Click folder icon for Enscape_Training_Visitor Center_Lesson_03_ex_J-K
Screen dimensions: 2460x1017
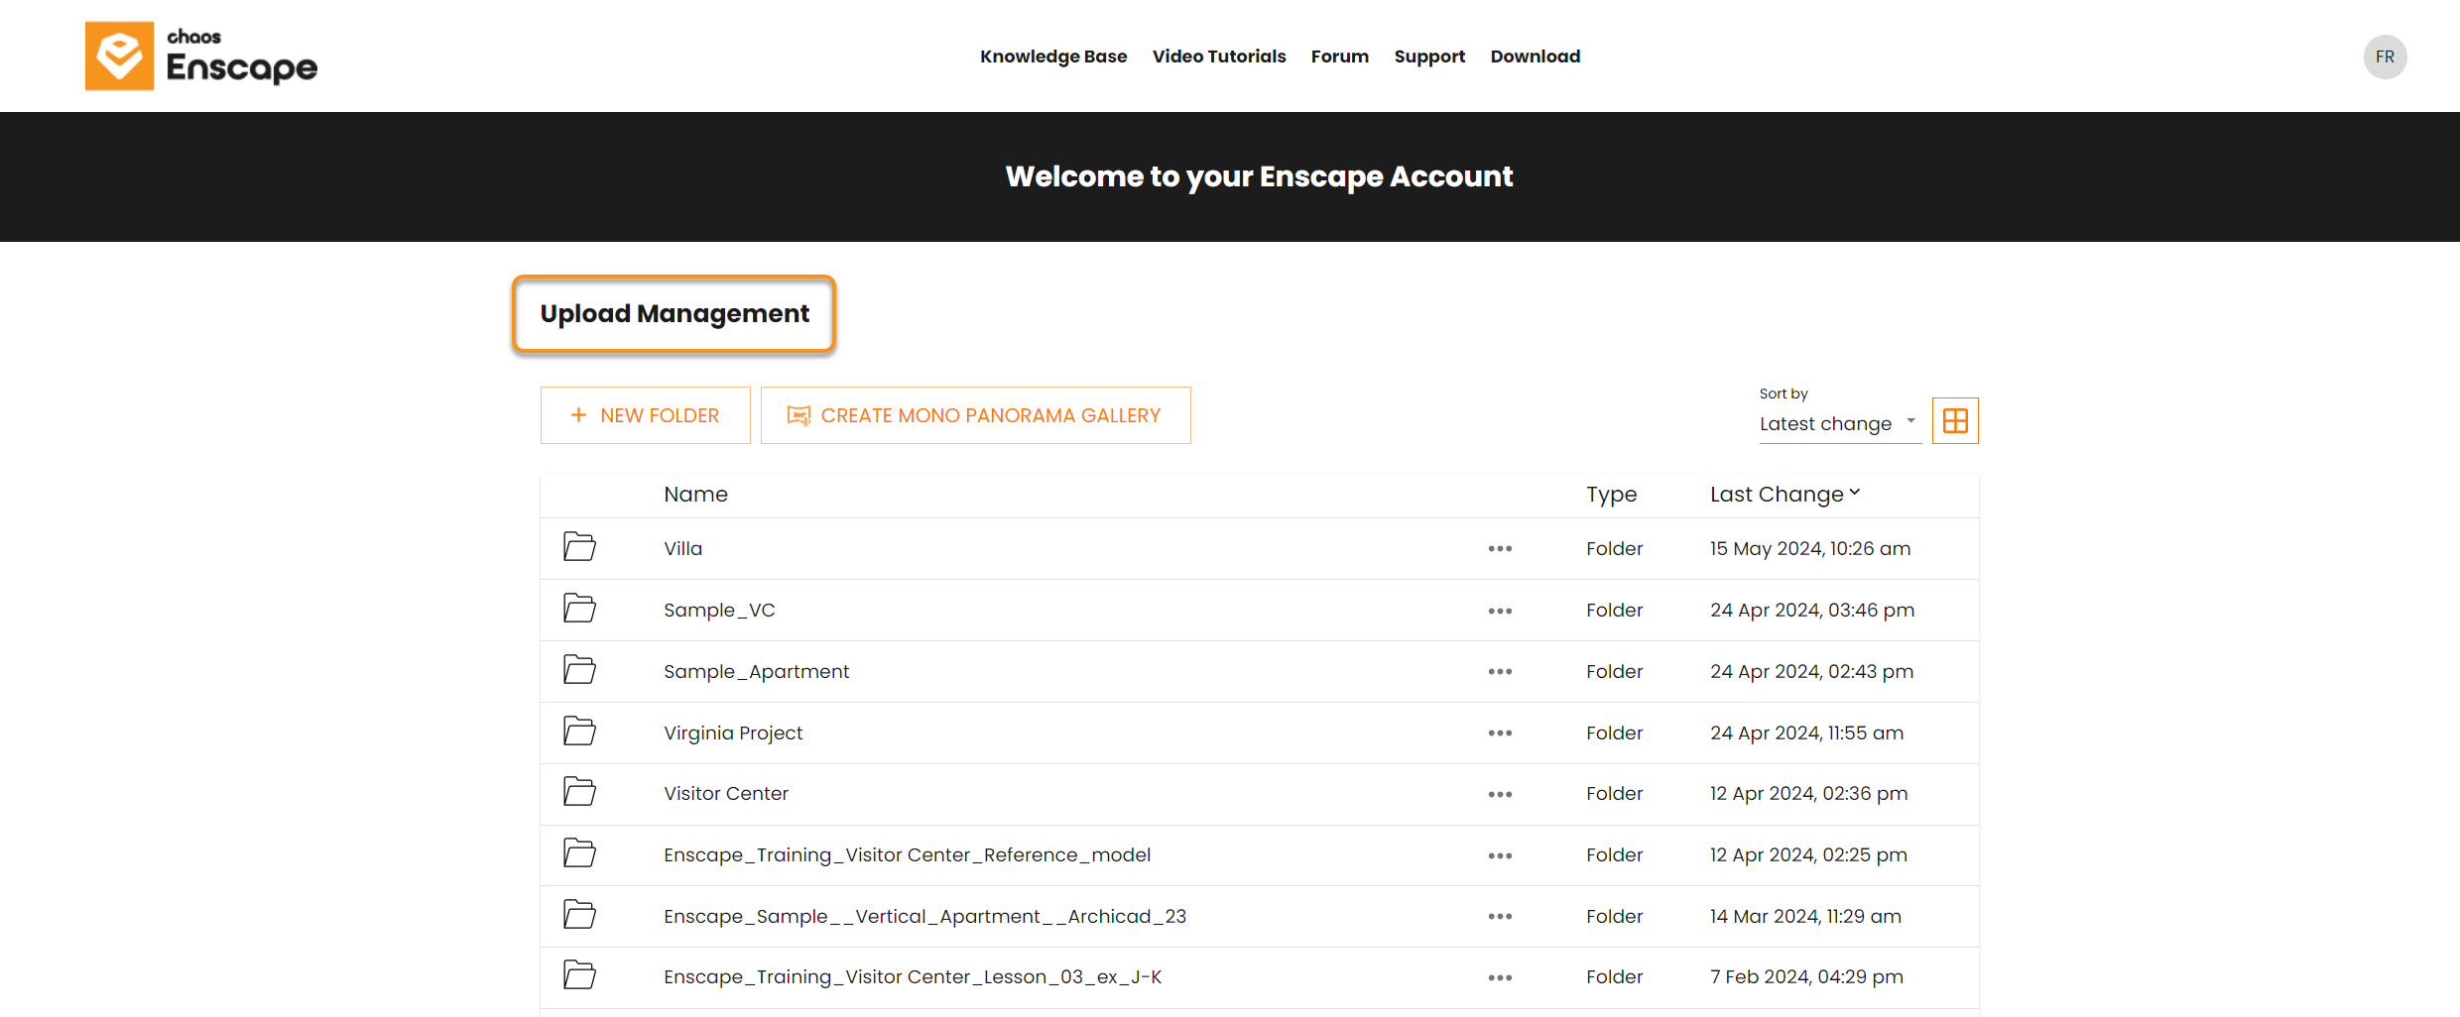(579, 975)
